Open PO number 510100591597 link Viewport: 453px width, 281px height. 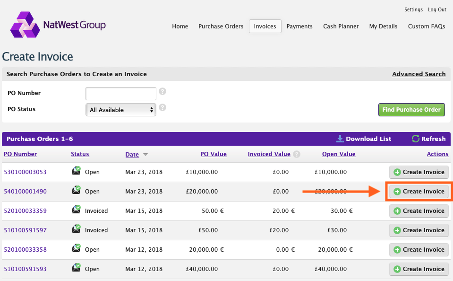(x=25, y=230)
